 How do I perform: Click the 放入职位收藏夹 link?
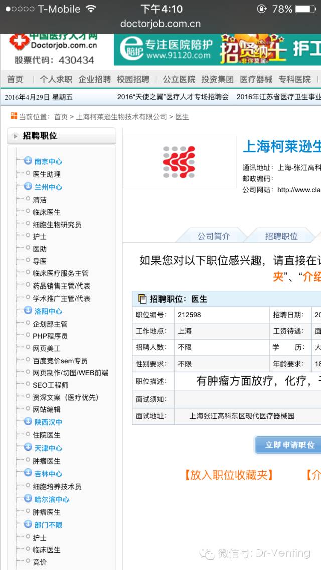click(x=228, y=475)
